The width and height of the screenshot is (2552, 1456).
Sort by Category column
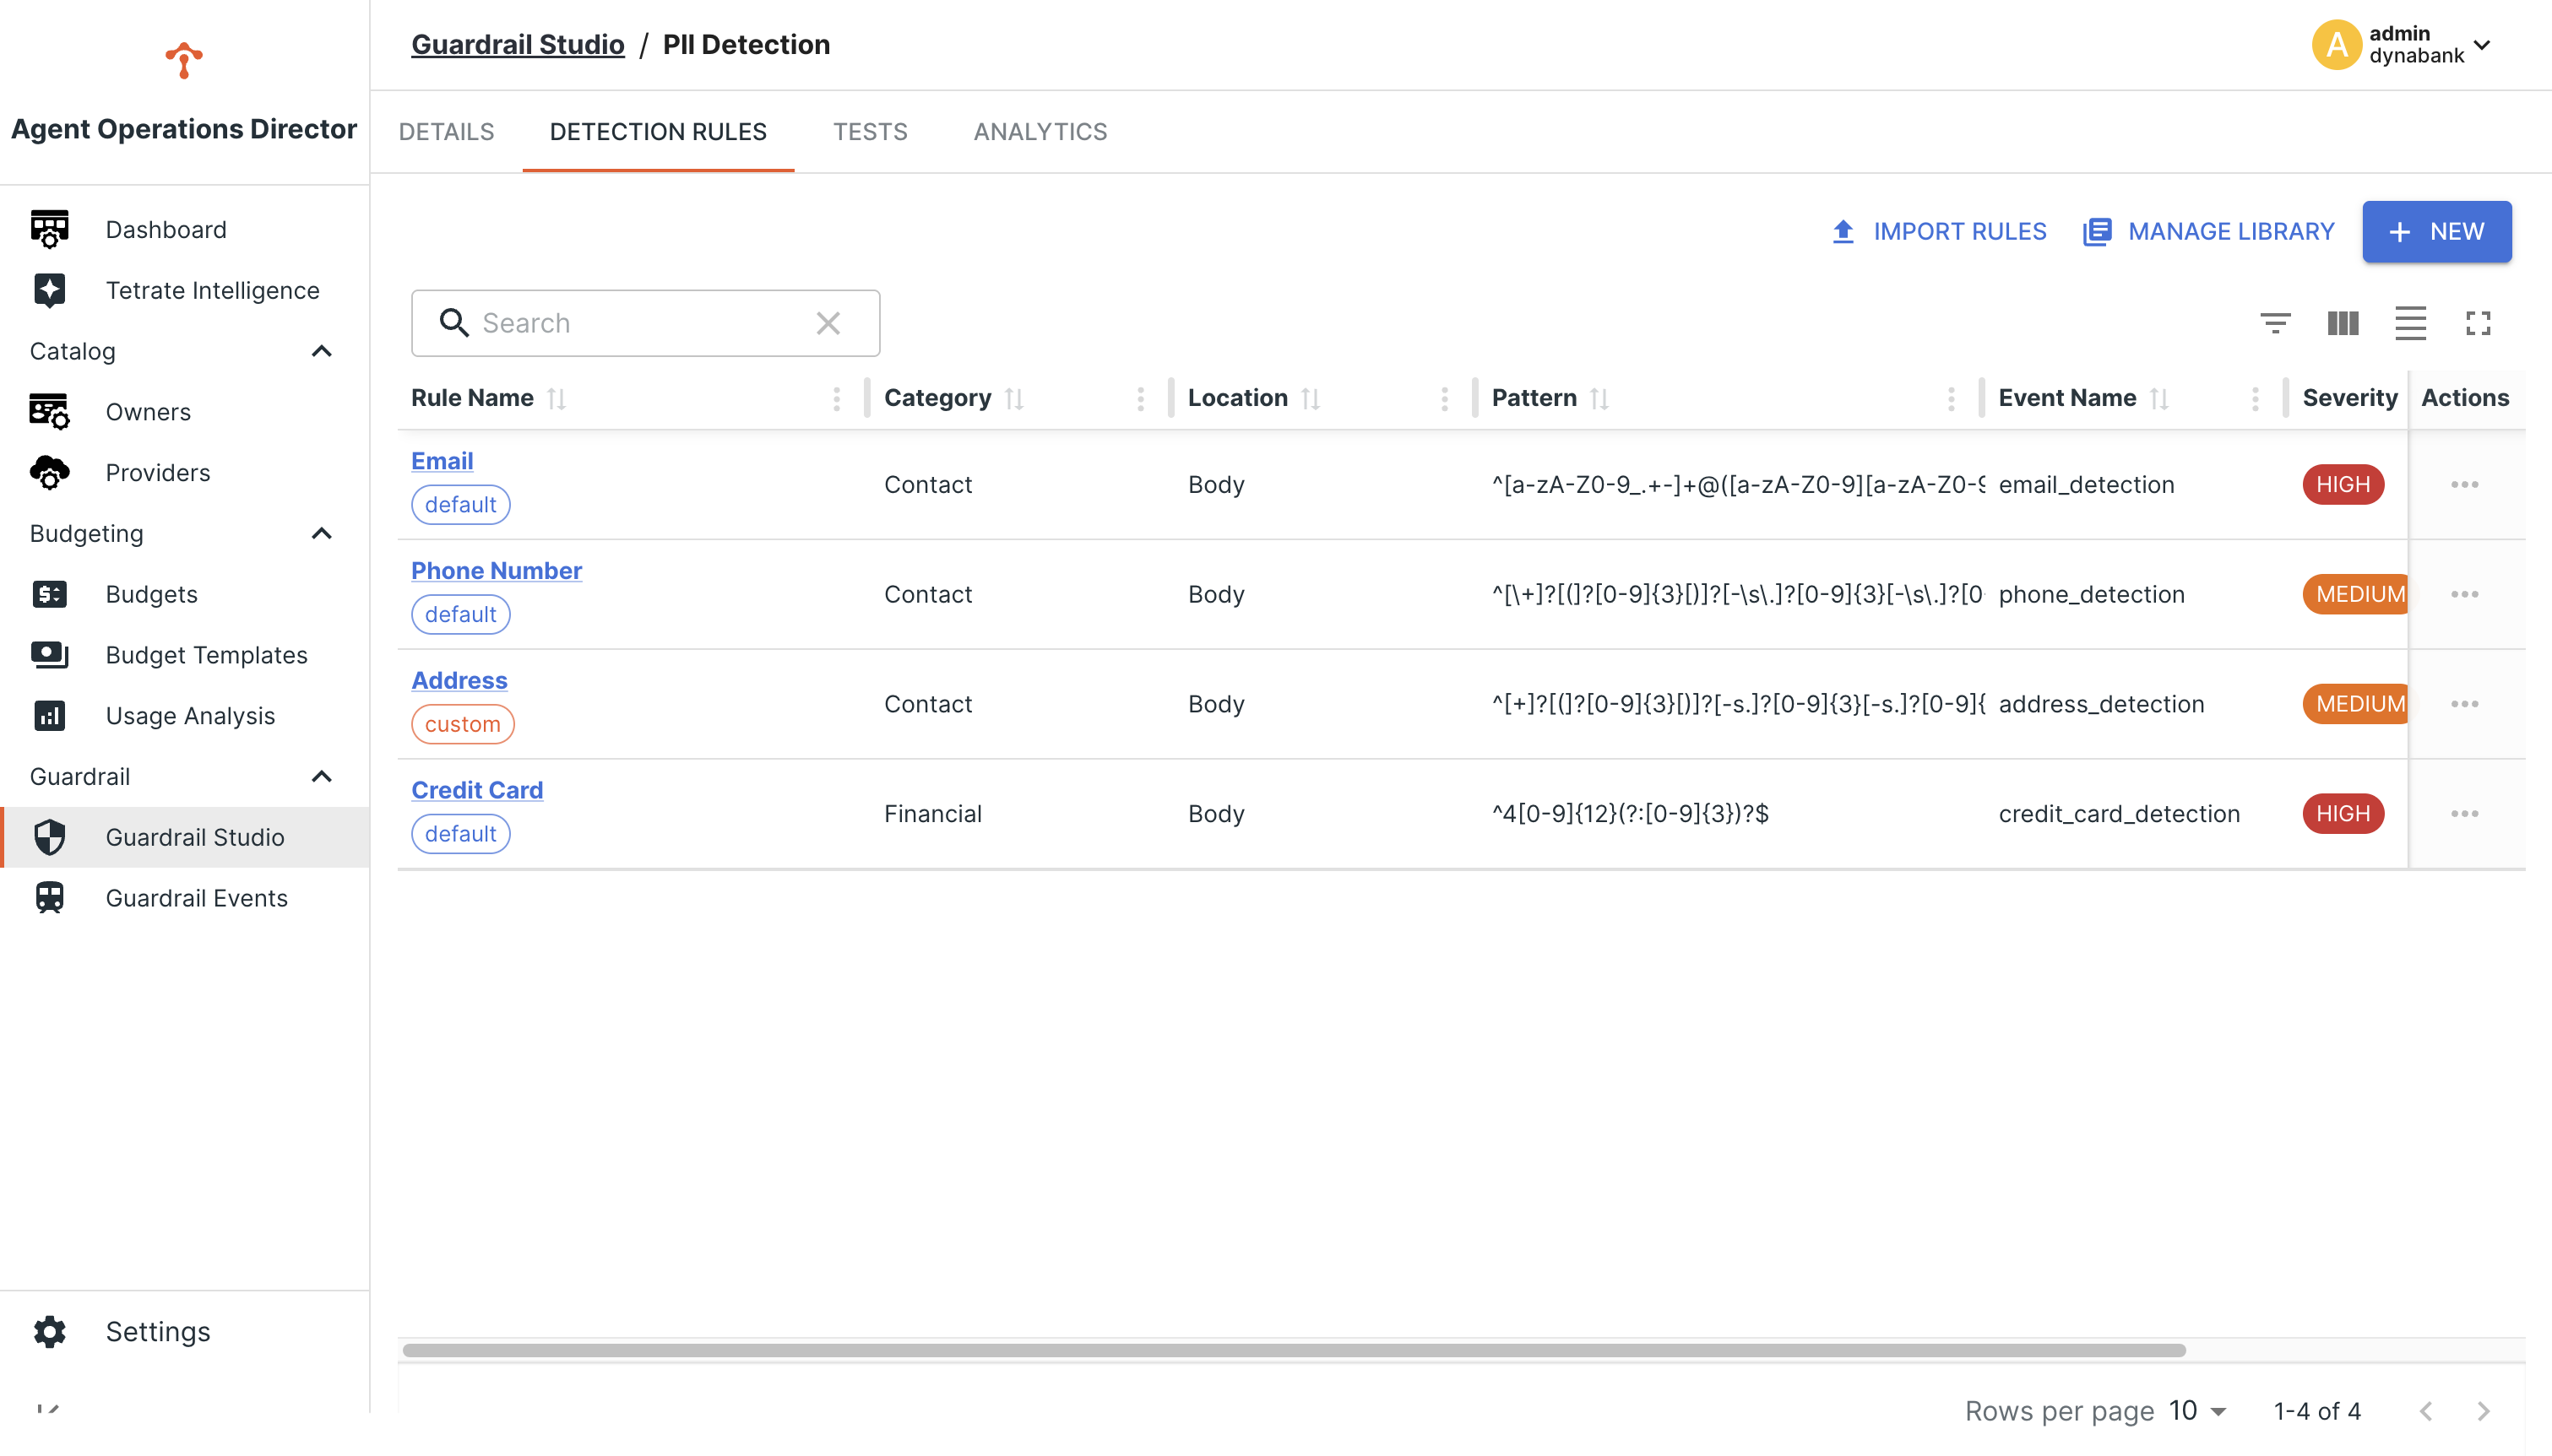tap(1014, 398)
